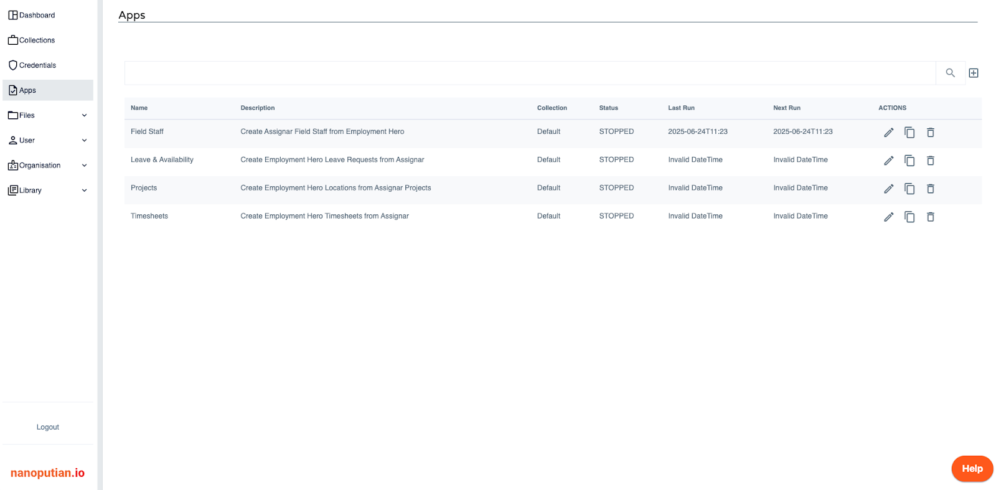The image size is (996, 490).
Task: Click the Organisation badge icon
Action: 13,165
